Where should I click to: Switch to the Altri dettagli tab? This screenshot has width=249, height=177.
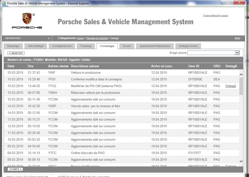(36, 46)
